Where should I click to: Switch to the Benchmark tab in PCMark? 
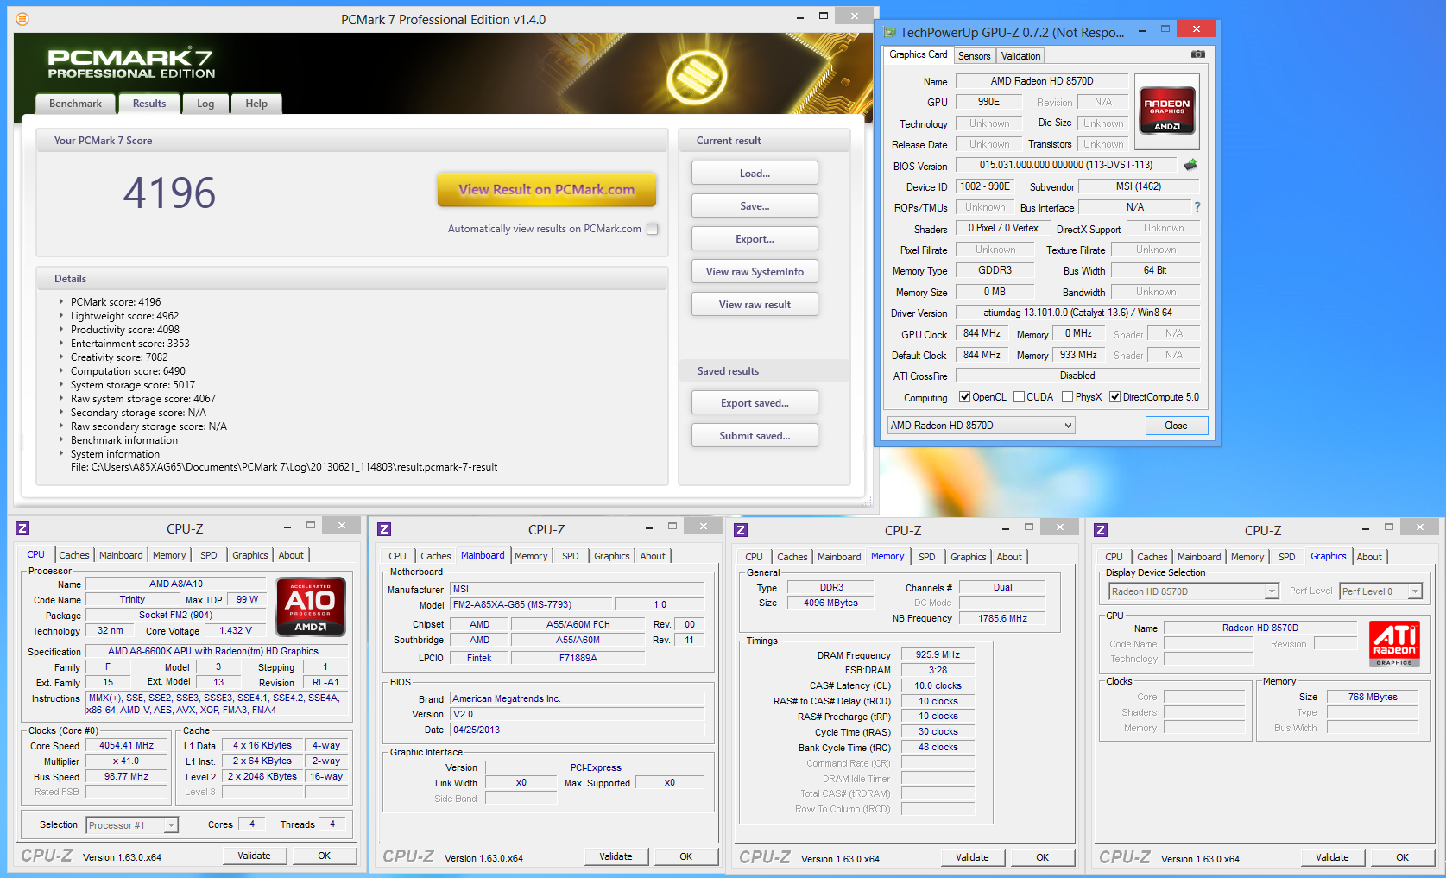tap(75, 104)
